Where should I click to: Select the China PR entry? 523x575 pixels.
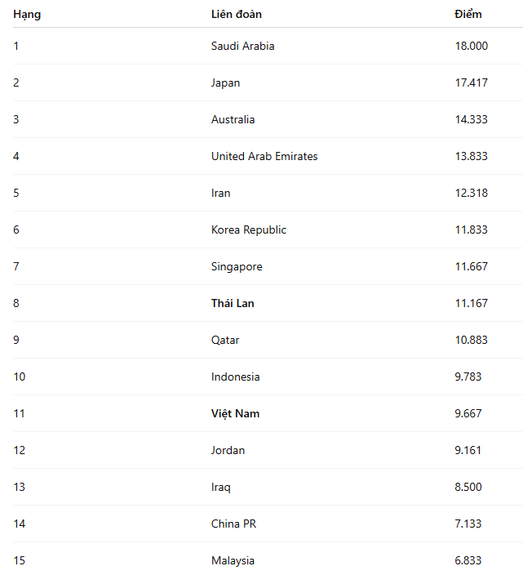click(x=233, y=524)
